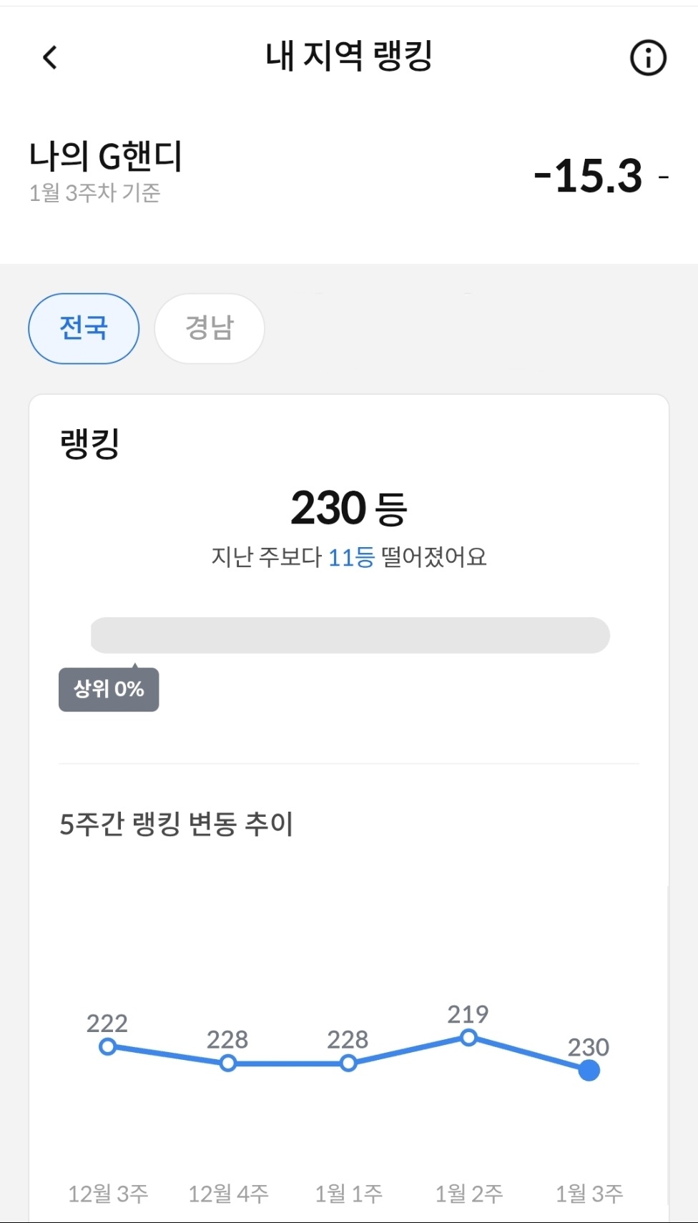Tap the back arrow icon
Image resolution: width=698 pixels, height=1223 pixels.
(50, 57)
